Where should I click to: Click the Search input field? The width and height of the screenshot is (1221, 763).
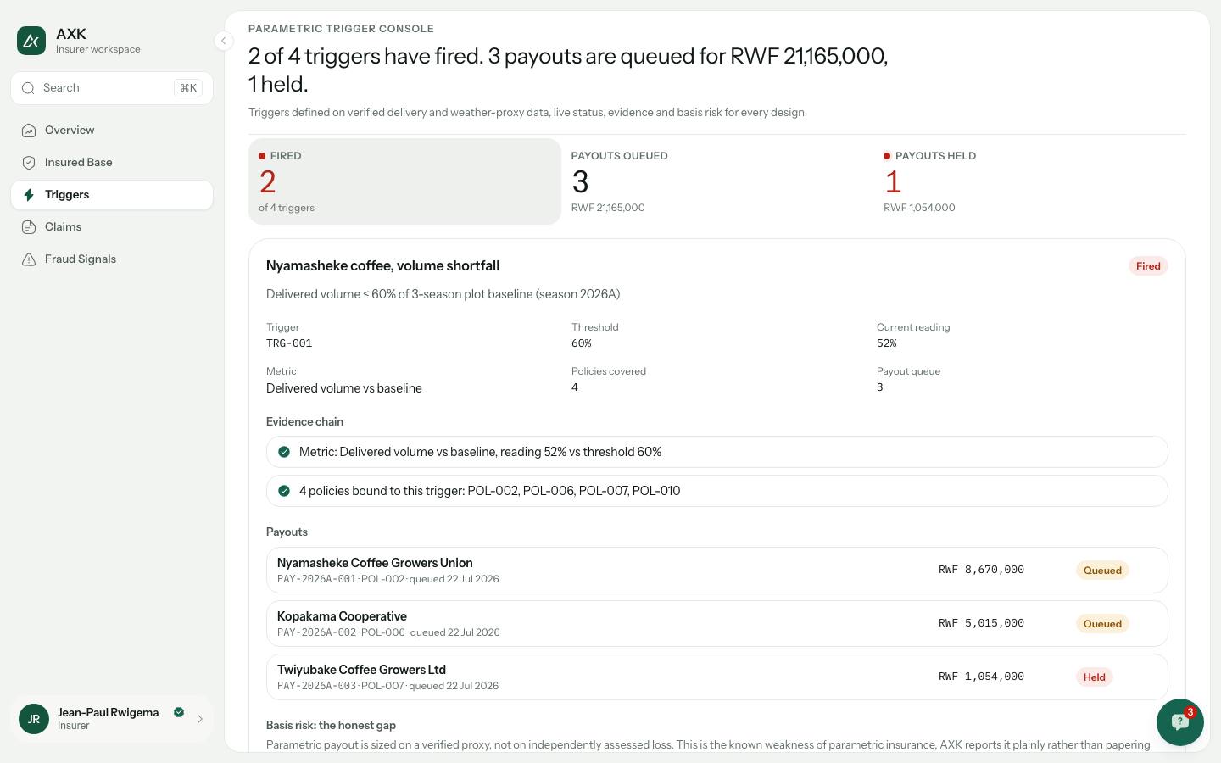[112, 88]
